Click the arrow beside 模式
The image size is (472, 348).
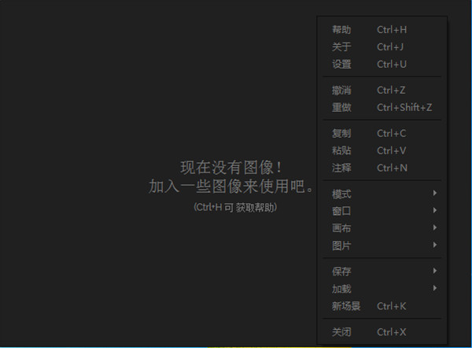click(x=435, y=193)
